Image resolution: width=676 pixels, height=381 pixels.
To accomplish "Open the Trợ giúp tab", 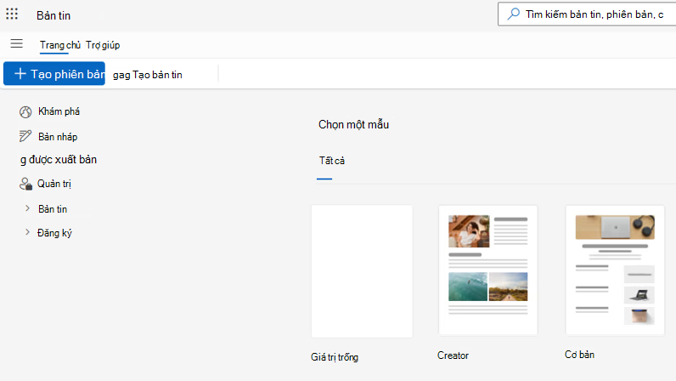I will [x=103, y=45].
